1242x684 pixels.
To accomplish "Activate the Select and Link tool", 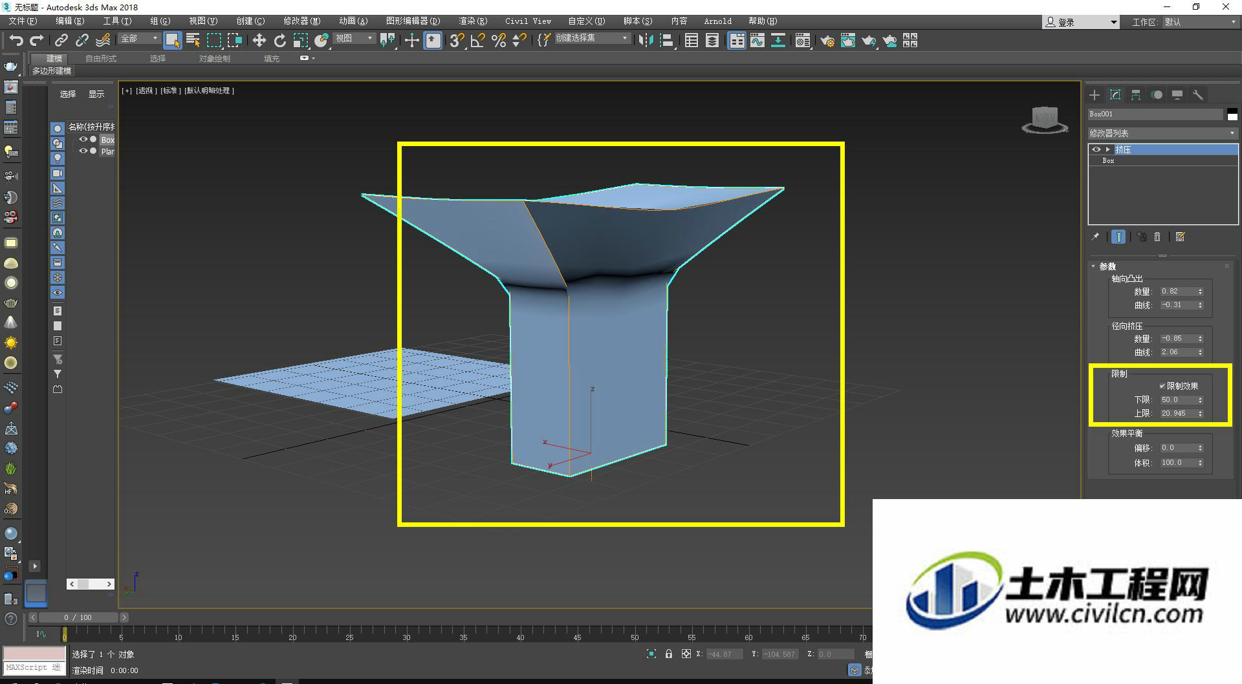I will tap(61, 40).
